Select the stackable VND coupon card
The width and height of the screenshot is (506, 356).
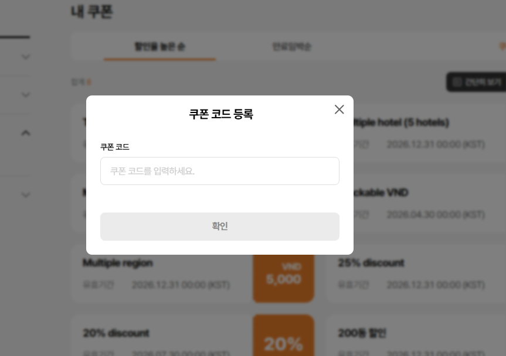pos(430,204)
